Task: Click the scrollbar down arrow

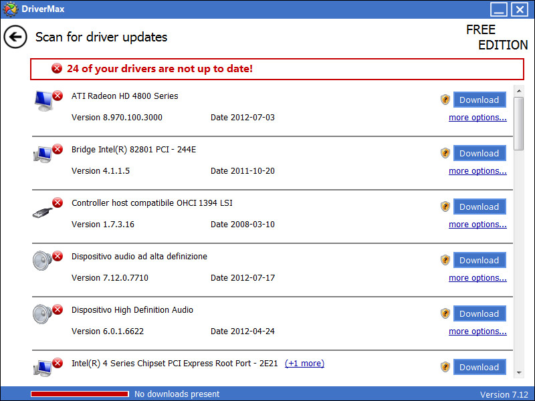Action: pyautogui.click(x=519, y=371)
